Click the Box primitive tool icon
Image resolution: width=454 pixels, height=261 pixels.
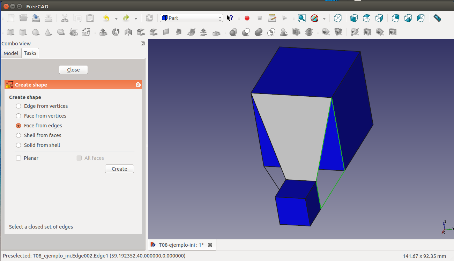[10, 32]
